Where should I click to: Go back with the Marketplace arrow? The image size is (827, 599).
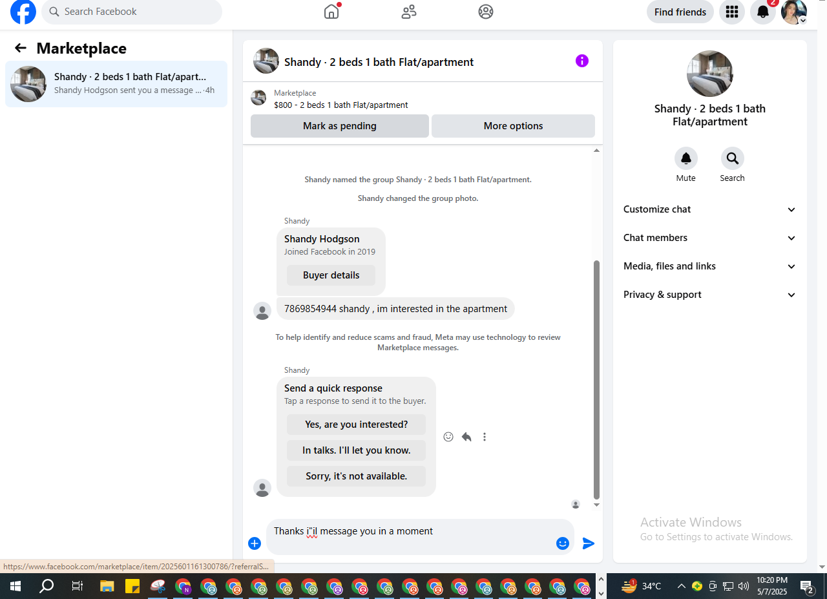click(21, 48)
